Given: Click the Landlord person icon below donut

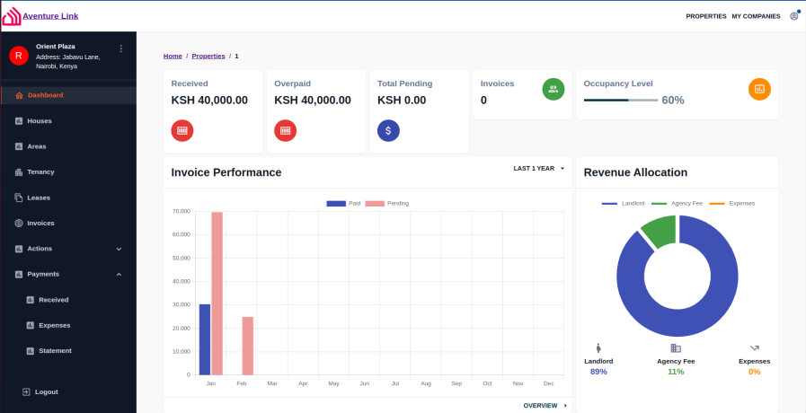Looking at the screenshot, I should click(x=598, y=348).
